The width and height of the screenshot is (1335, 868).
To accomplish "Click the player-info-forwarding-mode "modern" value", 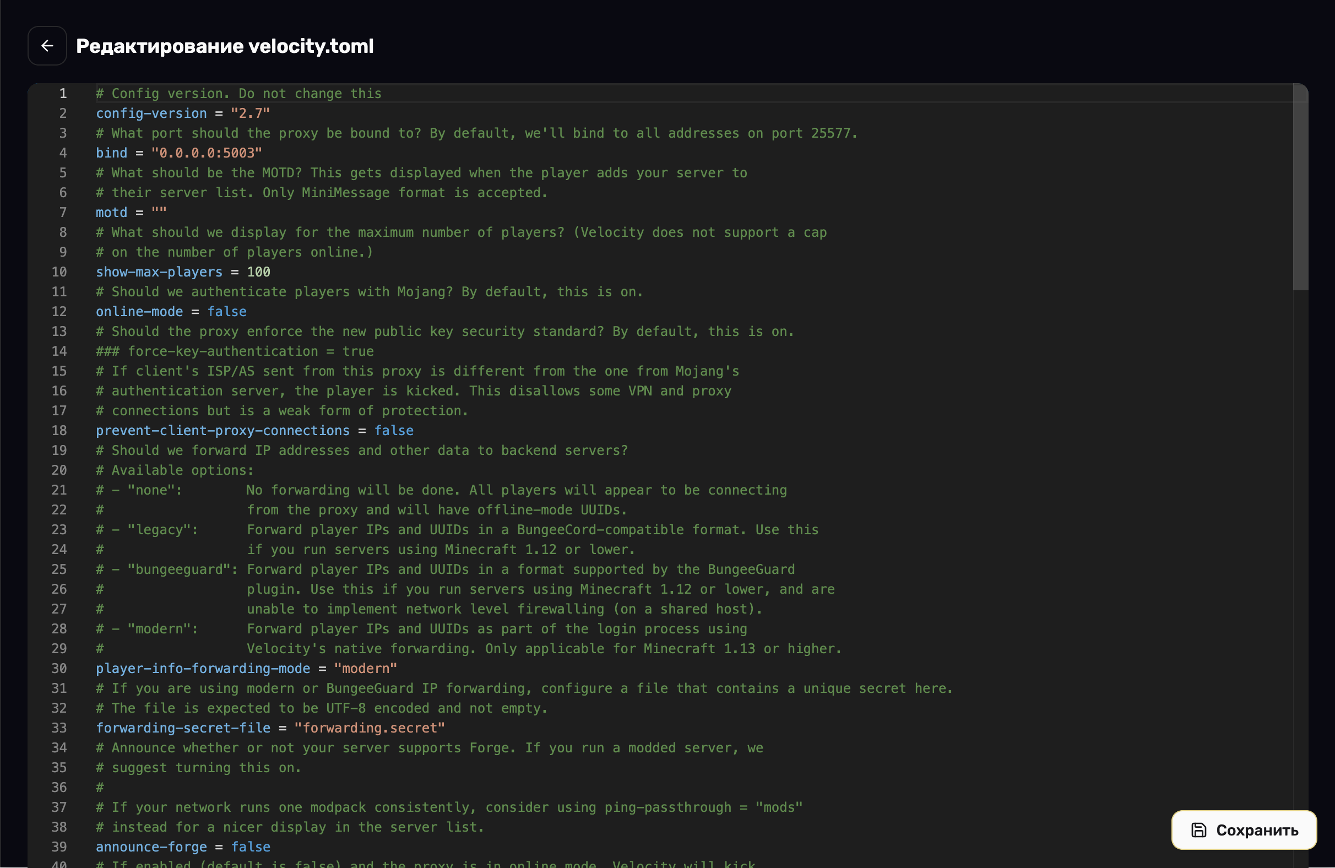I will (x=365, y=669).
